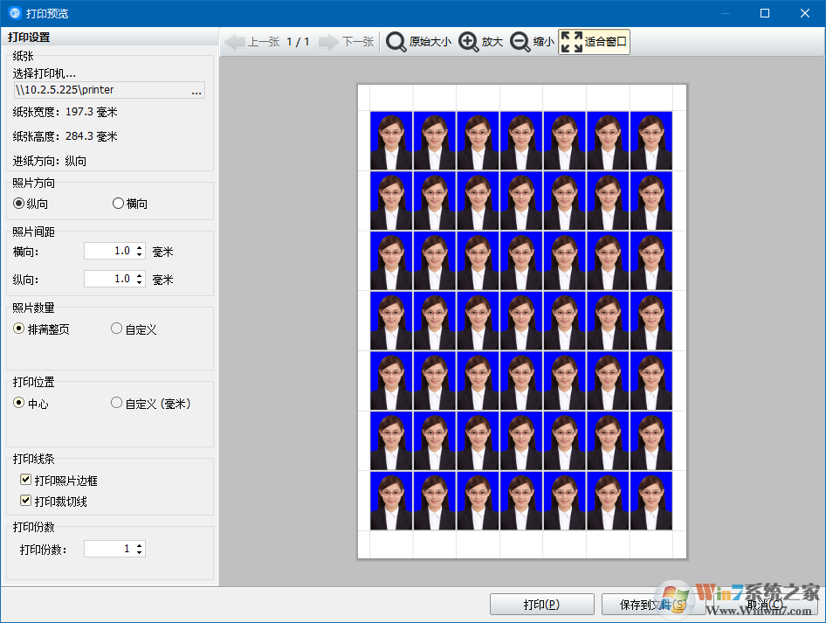Click the zoom in (放大) icon
The image size is (826, 623).
[x=468, y=42]
